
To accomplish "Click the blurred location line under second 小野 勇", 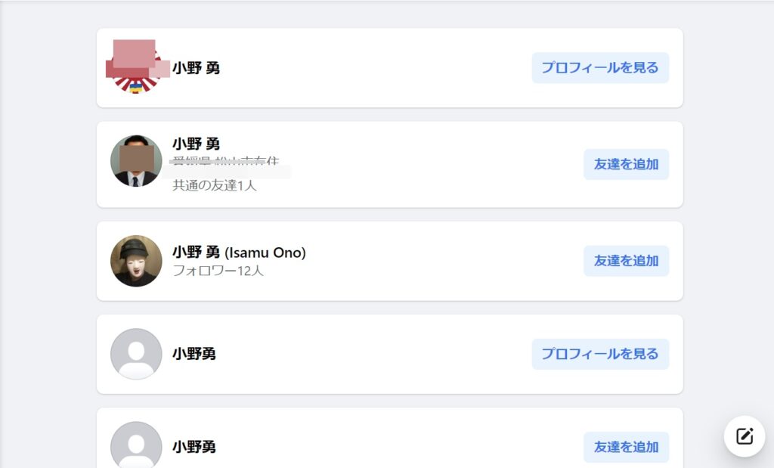I will click(225, 162).
